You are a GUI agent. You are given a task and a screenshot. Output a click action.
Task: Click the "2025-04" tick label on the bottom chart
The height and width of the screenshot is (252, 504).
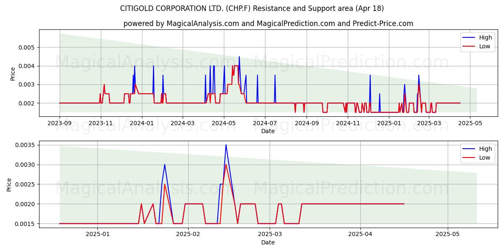tap(360, 234)
